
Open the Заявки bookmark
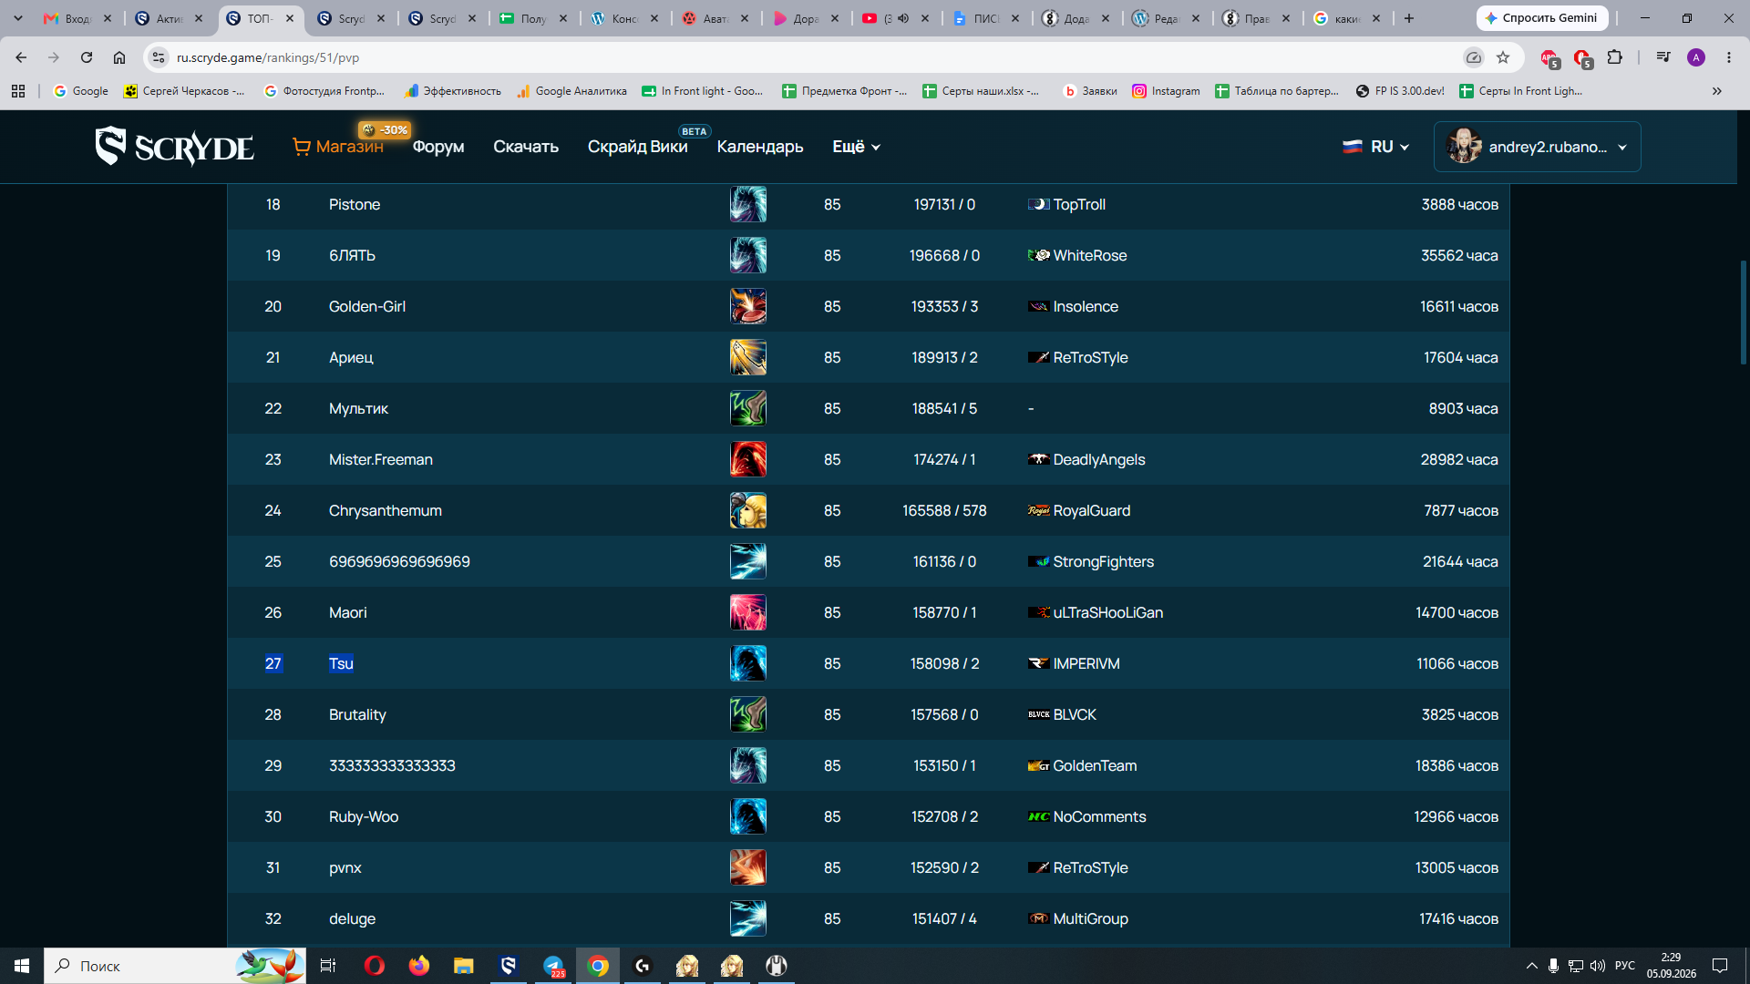1090,91
